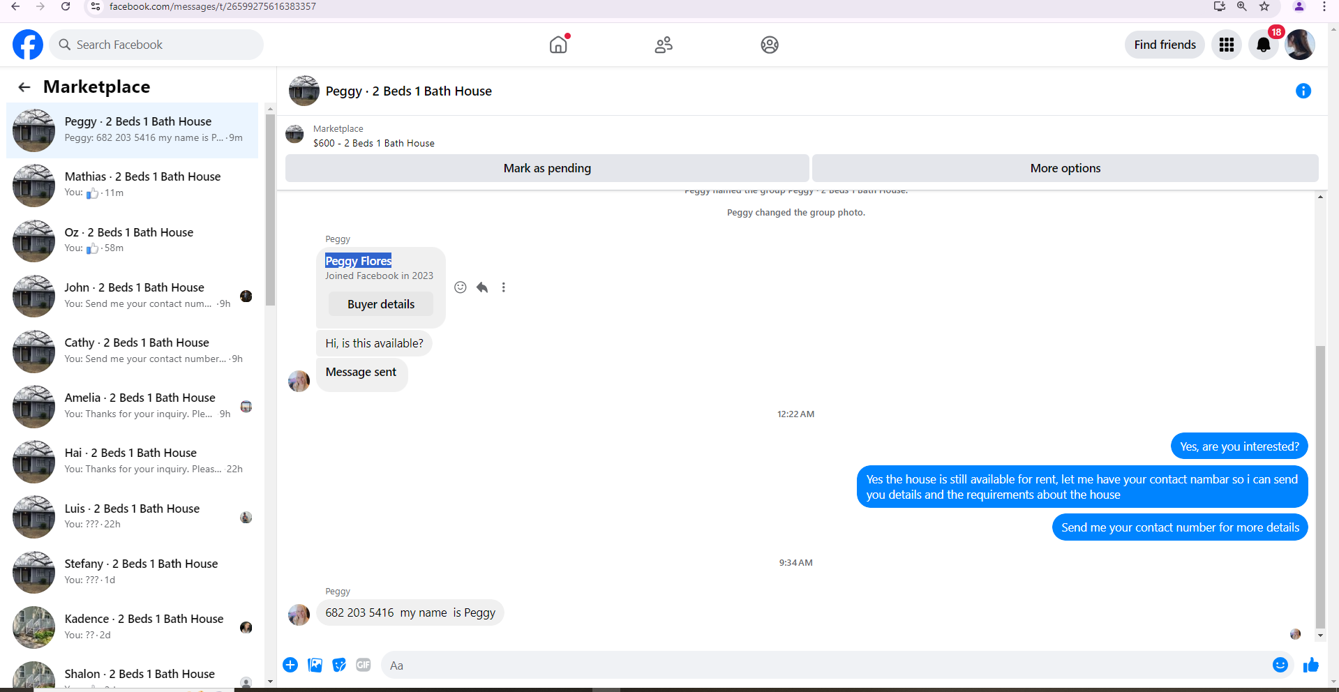Click the Find friends button
The image size is (1339, 692).
click(x=1165, y=45)
